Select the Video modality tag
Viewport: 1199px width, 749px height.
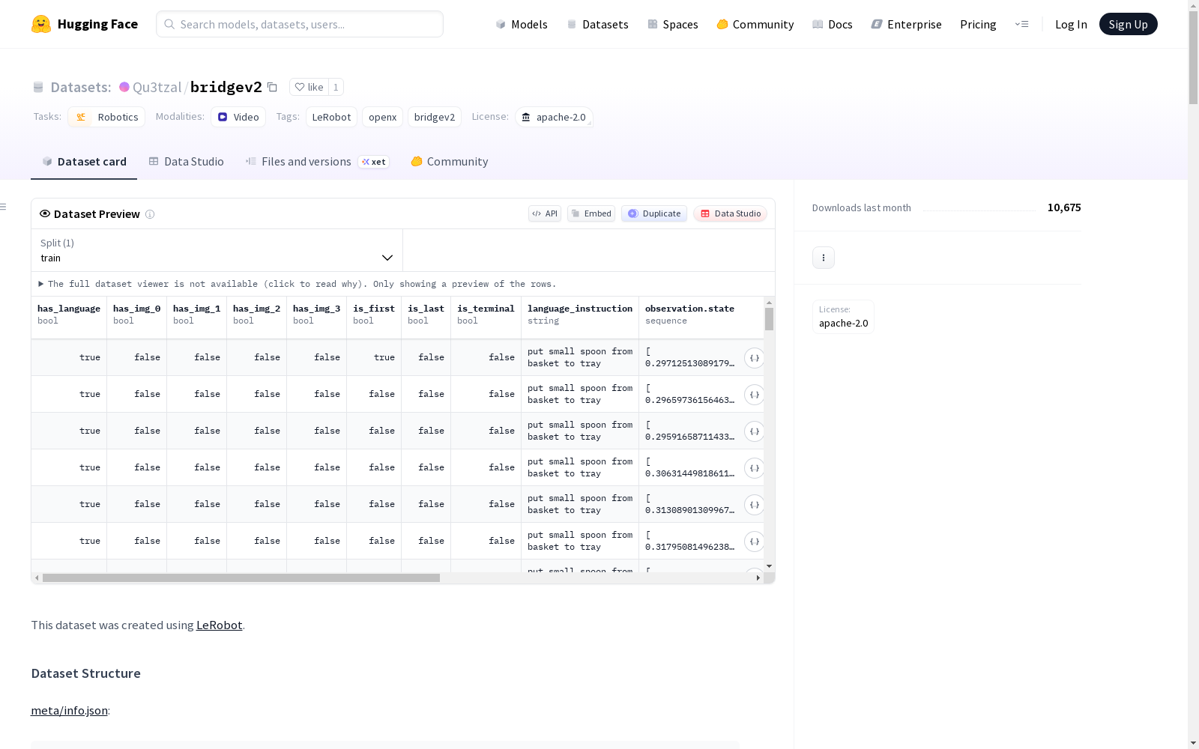point(238,117)
